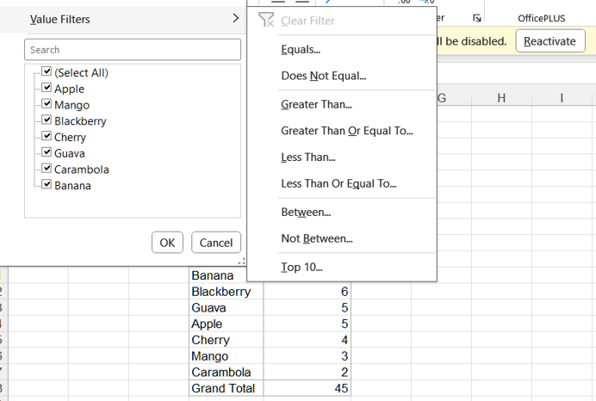596x401 pixels.
Task: Untick the Mango checkbox
Action: point(47,105)
